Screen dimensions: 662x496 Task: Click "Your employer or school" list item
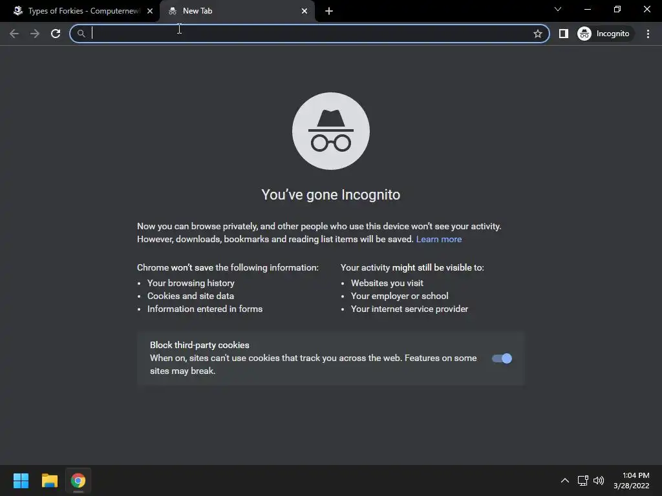click(x=400, y=296)
